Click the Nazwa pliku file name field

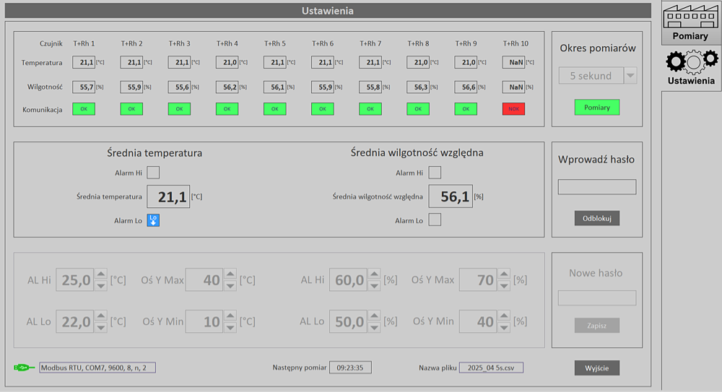[x=491, y=367]
